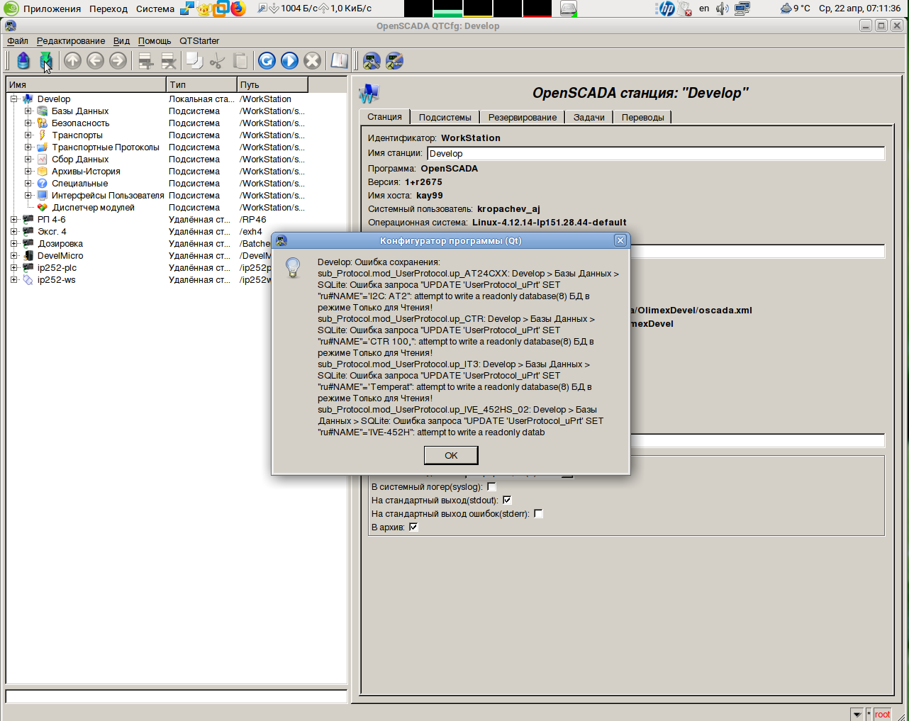The height and width of the screenshot is (721, 909).
Task: Collapse the Develop root tree node
Action: (14, 99)
